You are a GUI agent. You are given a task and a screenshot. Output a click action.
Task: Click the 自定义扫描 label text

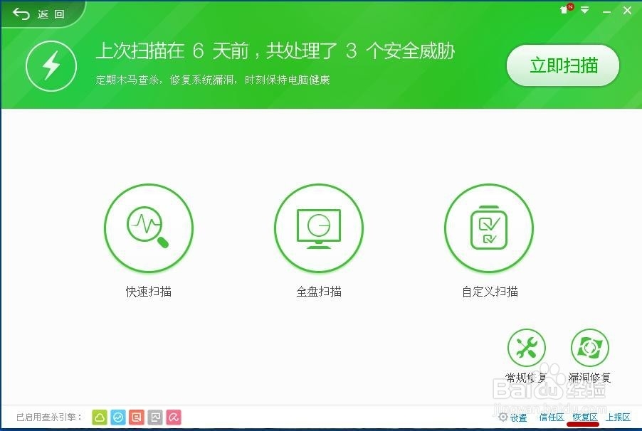tap(490, 292)
